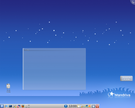The image size is (135, 108).
Task: Switch to virtual desktop 2 in pager
Action: (29, 105)
